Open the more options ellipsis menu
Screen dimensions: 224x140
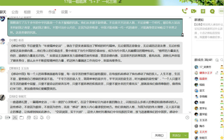(221, 11)
